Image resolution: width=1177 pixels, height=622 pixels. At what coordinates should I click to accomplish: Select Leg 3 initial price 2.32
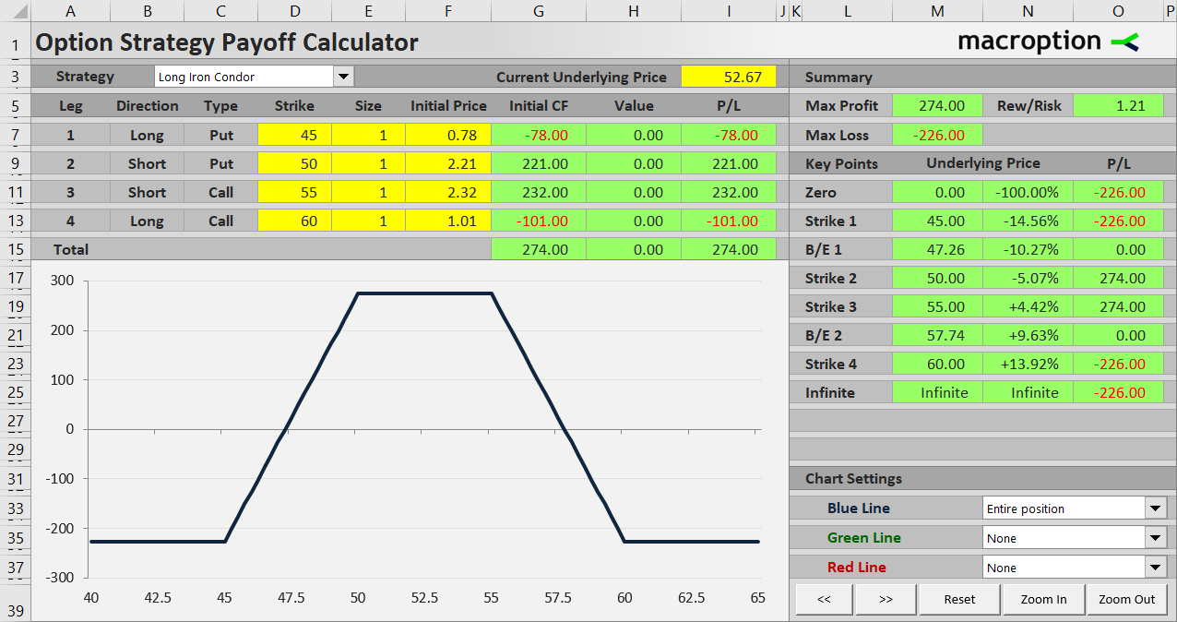[x=448, y=192]
